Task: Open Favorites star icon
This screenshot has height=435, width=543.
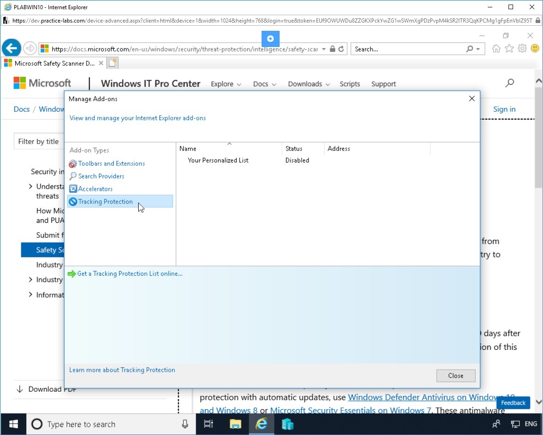Action: [509, 48]
